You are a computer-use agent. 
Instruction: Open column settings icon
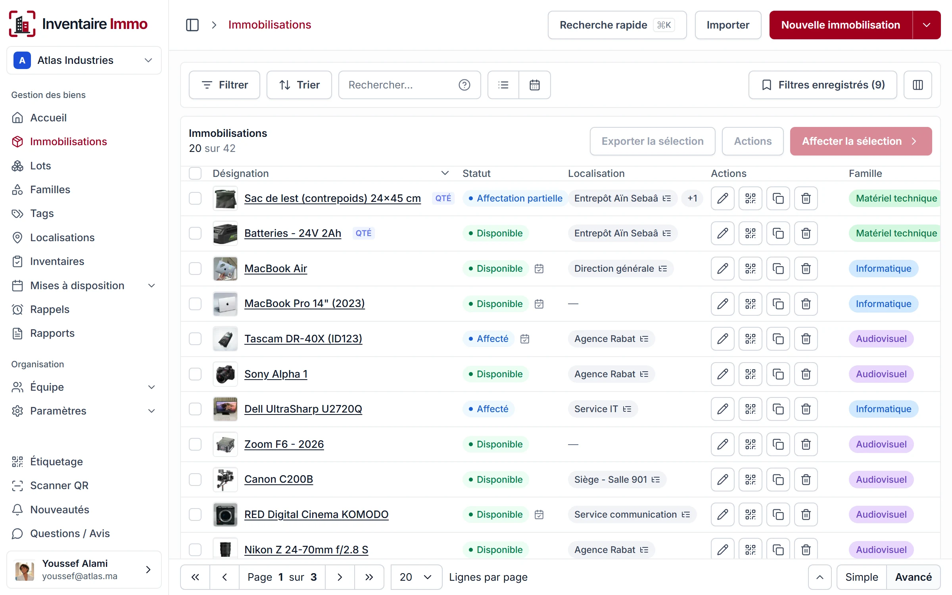[x=917, y=85]
